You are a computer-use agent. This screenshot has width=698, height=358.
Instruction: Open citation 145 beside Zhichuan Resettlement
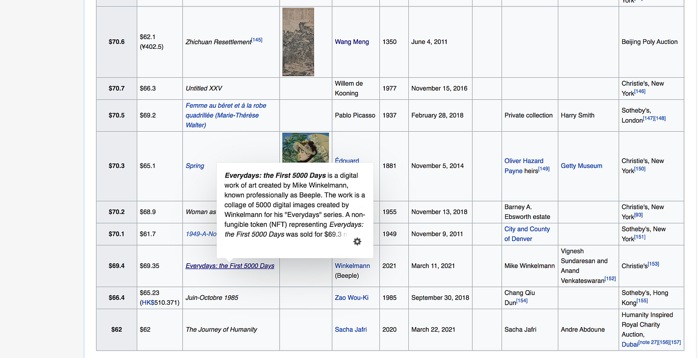[x=257, y=40]
